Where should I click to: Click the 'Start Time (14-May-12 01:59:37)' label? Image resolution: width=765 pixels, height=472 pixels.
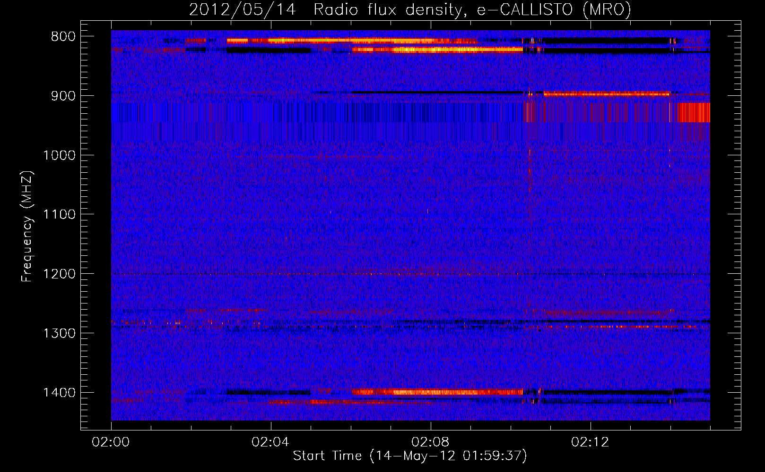(x=410, y=456)
